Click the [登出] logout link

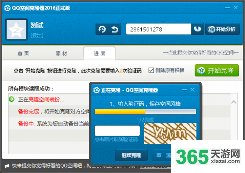tap(37, 35)
